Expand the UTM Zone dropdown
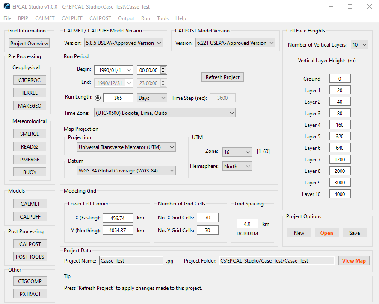 pyautogui.click(x=237, y=152)
